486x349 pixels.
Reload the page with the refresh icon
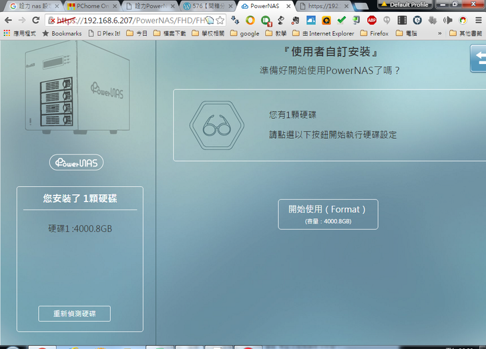[36, 21]
